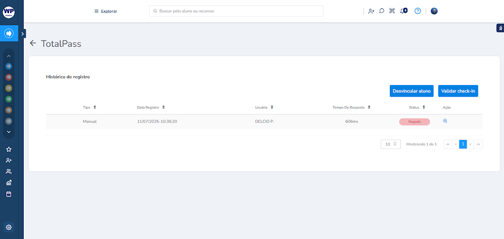Select the yellow module circle in sidebar

pos(9,88)
